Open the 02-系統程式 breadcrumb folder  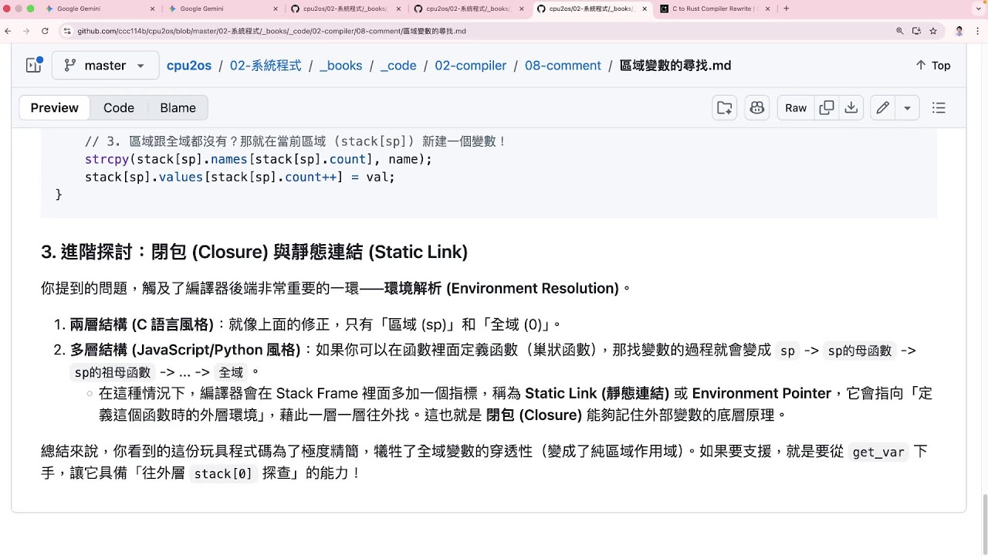[x=266, y=66]
